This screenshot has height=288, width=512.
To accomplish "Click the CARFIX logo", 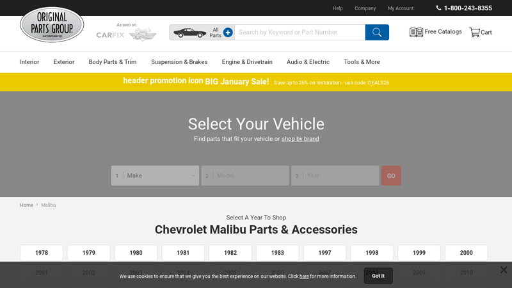I will pyautogui.click(x=110, y=35).
